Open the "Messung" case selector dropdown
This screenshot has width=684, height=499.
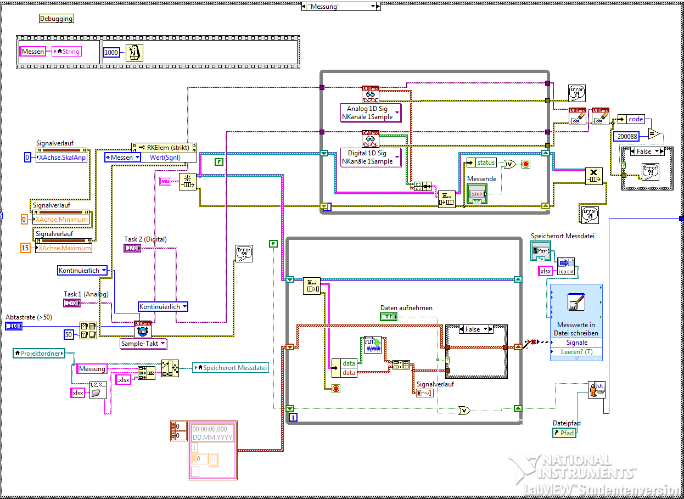click(x=374, y=6)
